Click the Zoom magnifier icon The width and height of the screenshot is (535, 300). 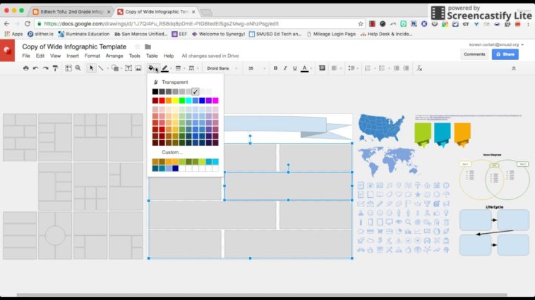pos(78,68)
